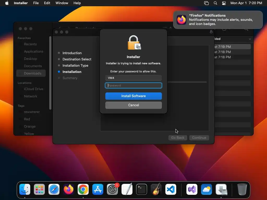The height and width of the screenshot is (200, 267).
Task: Open the Installer menu in menu bar
Action: pyautogui.click(x=21, y=3)
